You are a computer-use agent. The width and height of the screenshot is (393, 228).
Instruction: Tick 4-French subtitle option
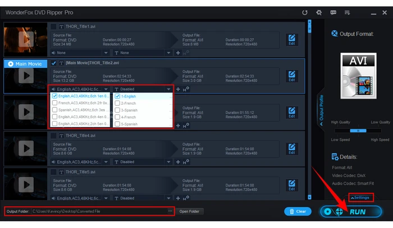tap(117, 117)
